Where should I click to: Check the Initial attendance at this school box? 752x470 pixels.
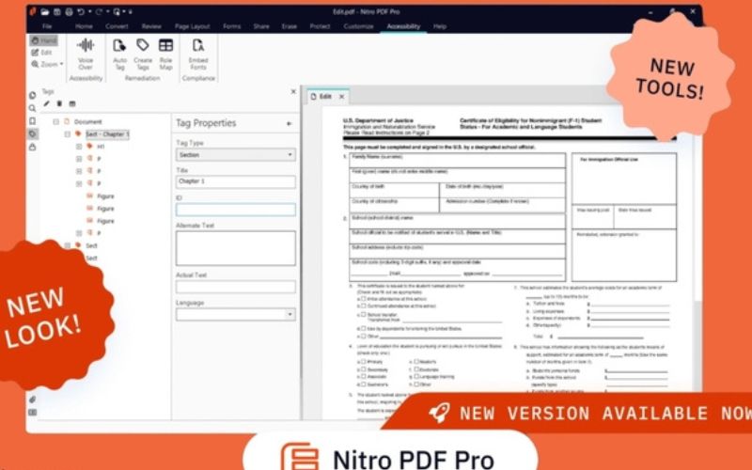tap(364, 298)
